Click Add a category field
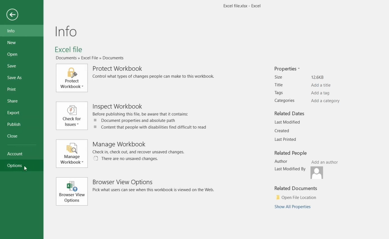The width and height of the screenshot is (389, 239). pyautogui.click(x=325, y=100)
